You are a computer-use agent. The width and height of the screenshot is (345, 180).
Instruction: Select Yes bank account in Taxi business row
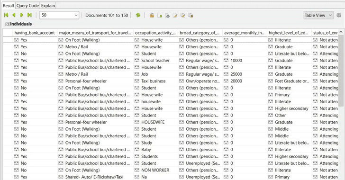pos(35,81)
